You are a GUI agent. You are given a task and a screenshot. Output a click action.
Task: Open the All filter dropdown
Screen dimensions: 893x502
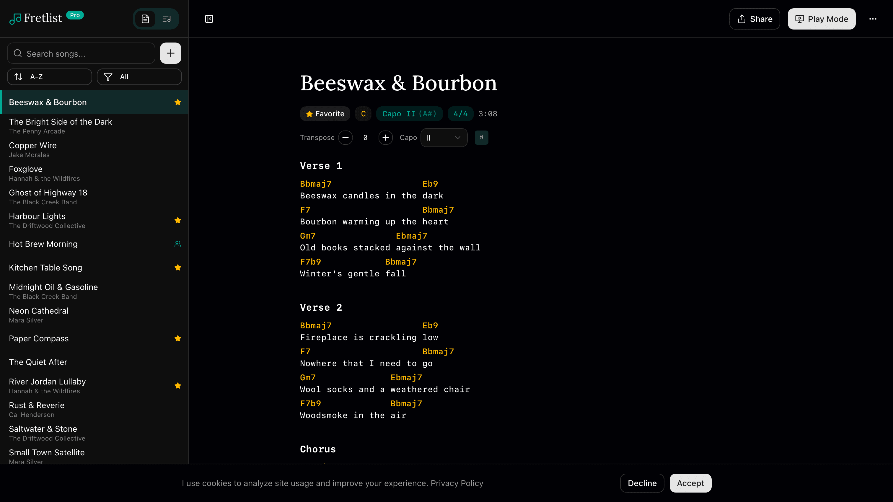coord(139,76)
